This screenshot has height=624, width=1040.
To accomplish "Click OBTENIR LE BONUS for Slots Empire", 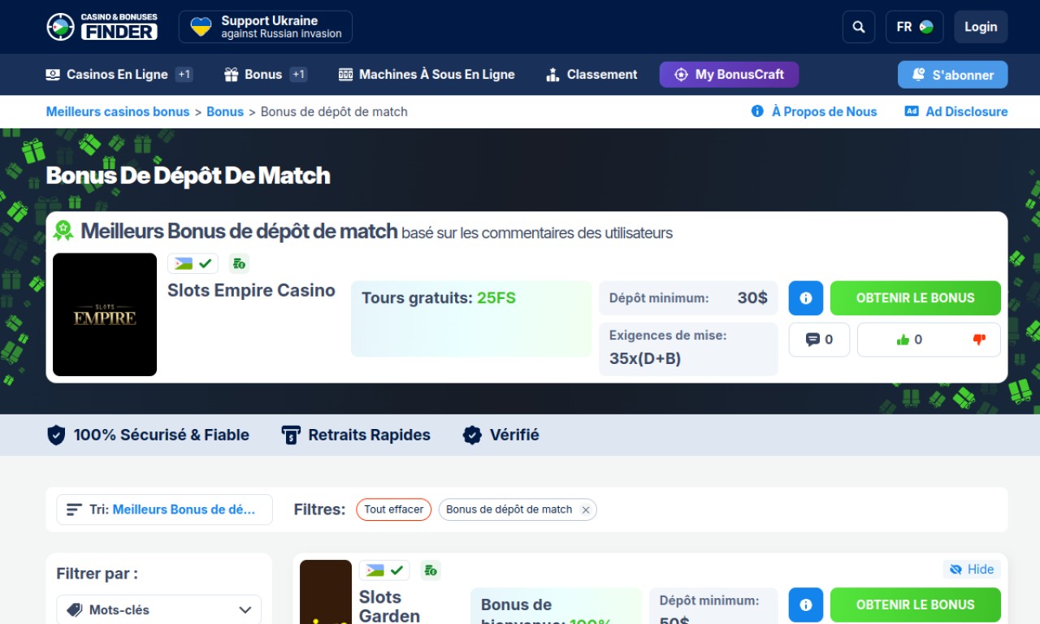I will (915, 298).
